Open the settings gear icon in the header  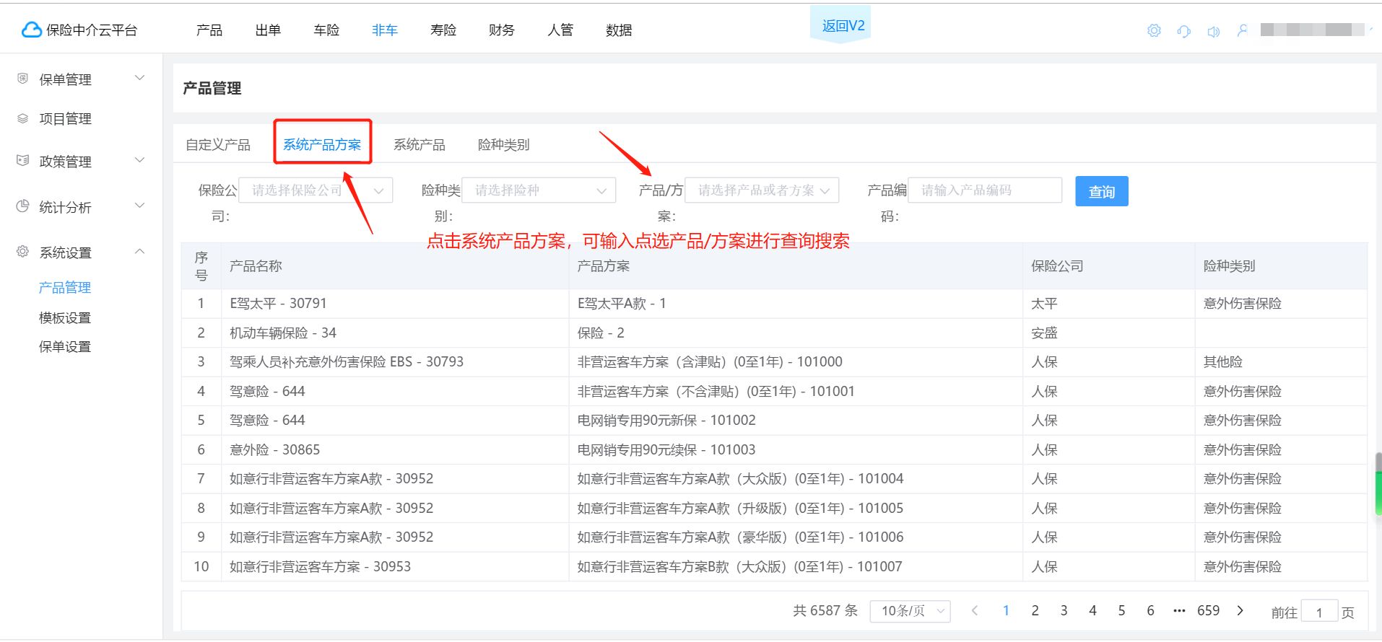pyautogui.click(x=1154, y=30)
